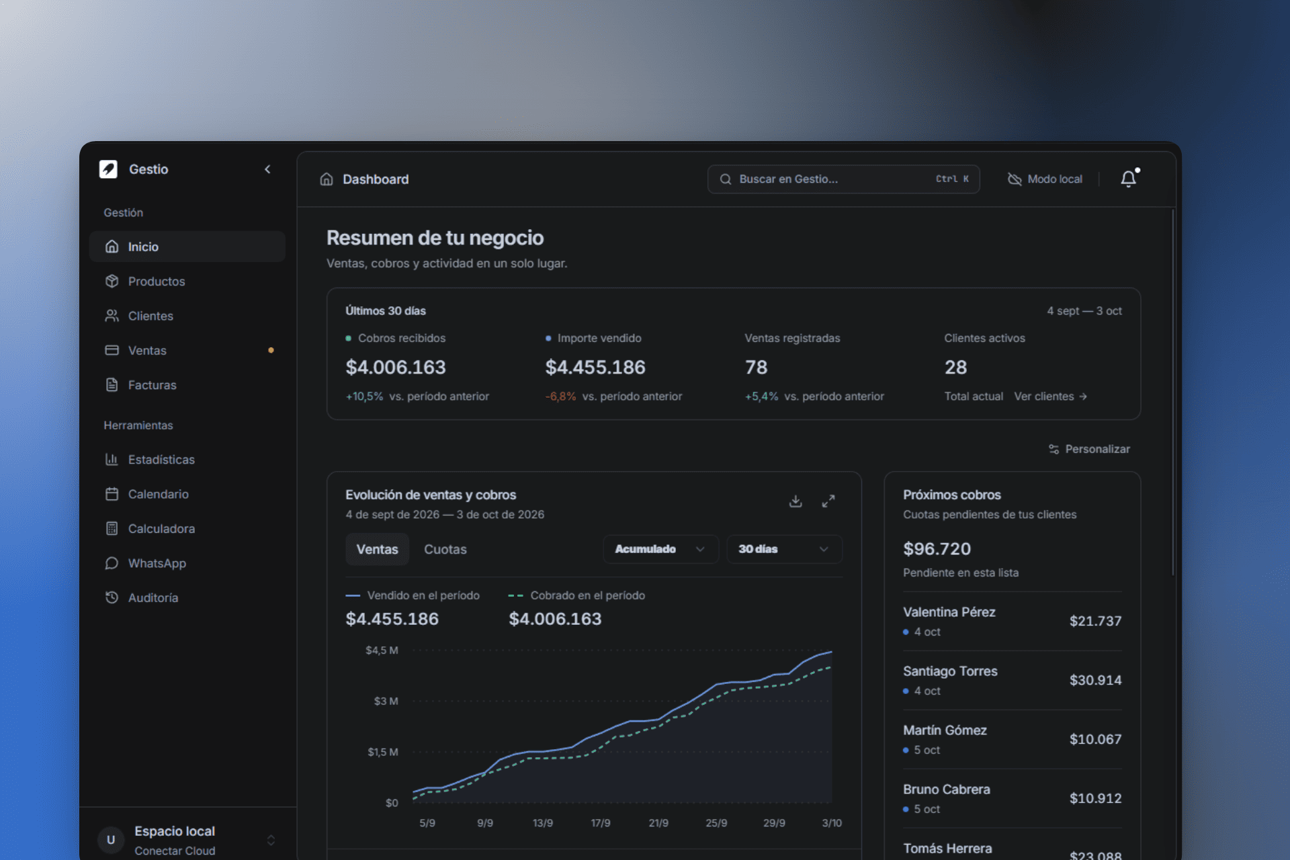This screenshot has width=1290, height=860.
Task: Click the Estadísticas chart icon
Action: (x=112, y=460)
